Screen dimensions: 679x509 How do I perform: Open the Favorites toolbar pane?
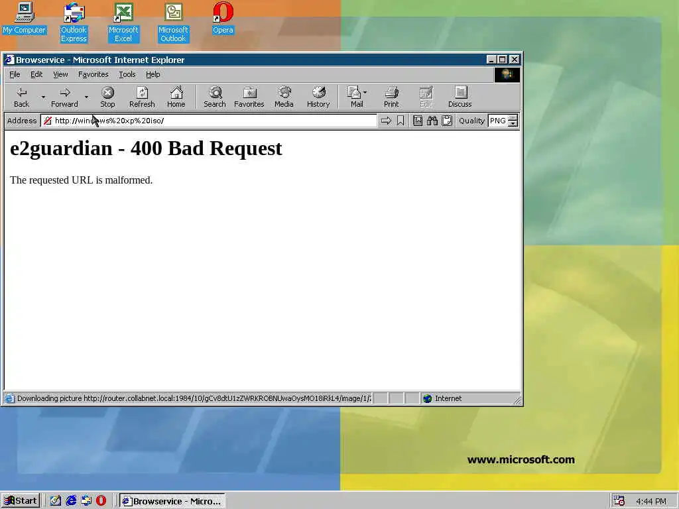pyautogui.click(x=249, y=97)
